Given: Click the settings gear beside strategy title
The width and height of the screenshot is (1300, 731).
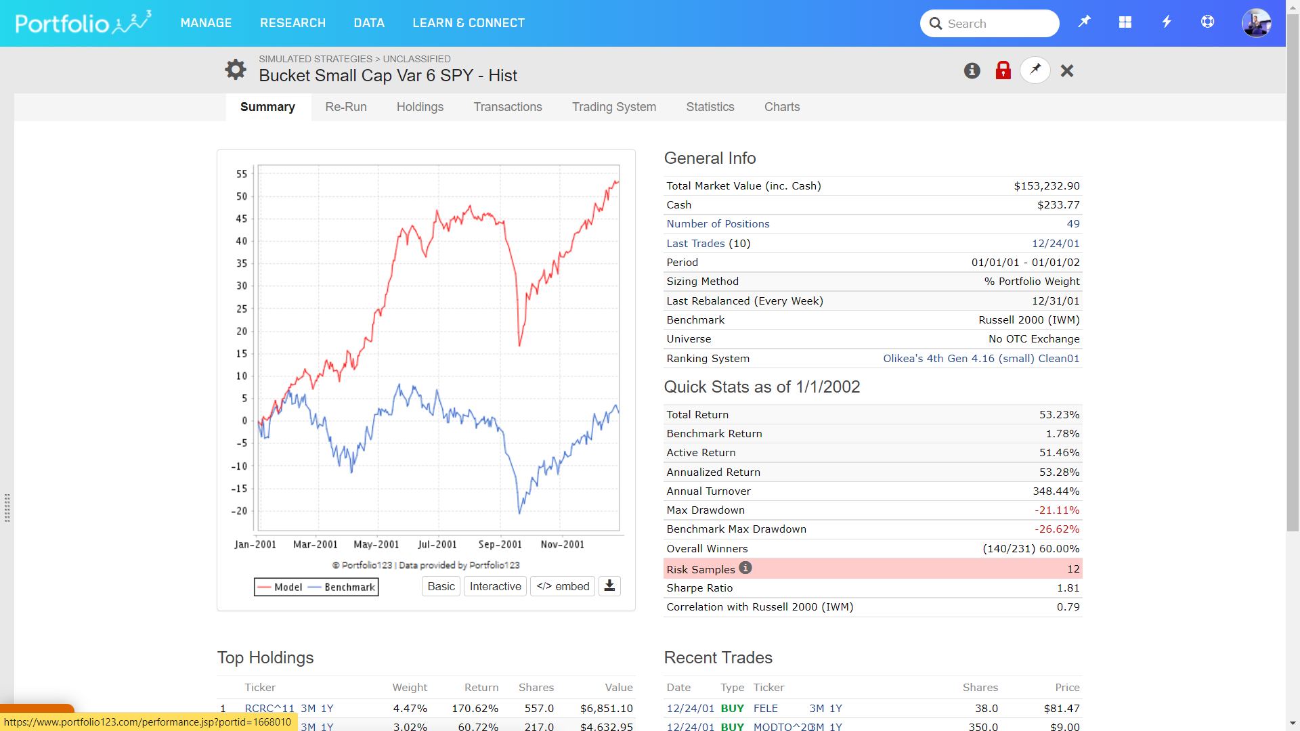Looking at the screenshot, I should (235, 69).
